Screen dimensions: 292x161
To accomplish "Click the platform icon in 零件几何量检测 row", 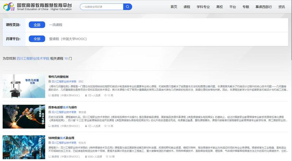I will click(x=50, y=95).
